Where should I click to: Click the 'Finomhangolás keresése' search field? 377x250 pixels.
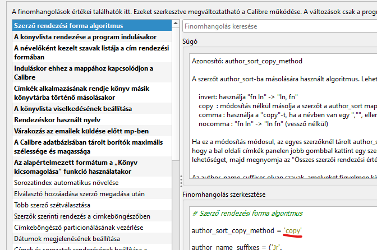coord(279,26)
